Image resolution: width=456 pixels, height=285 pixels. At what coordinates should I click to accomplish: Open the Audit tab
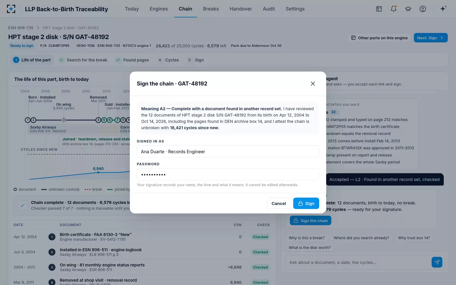269,9
